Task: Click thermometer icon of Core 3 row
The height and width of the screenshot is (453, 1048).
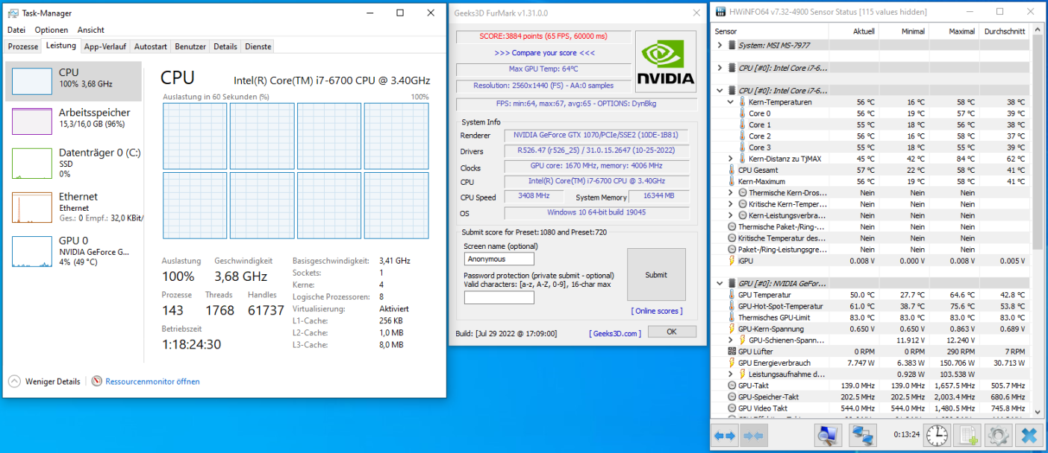Action: (x=743, y=148)
